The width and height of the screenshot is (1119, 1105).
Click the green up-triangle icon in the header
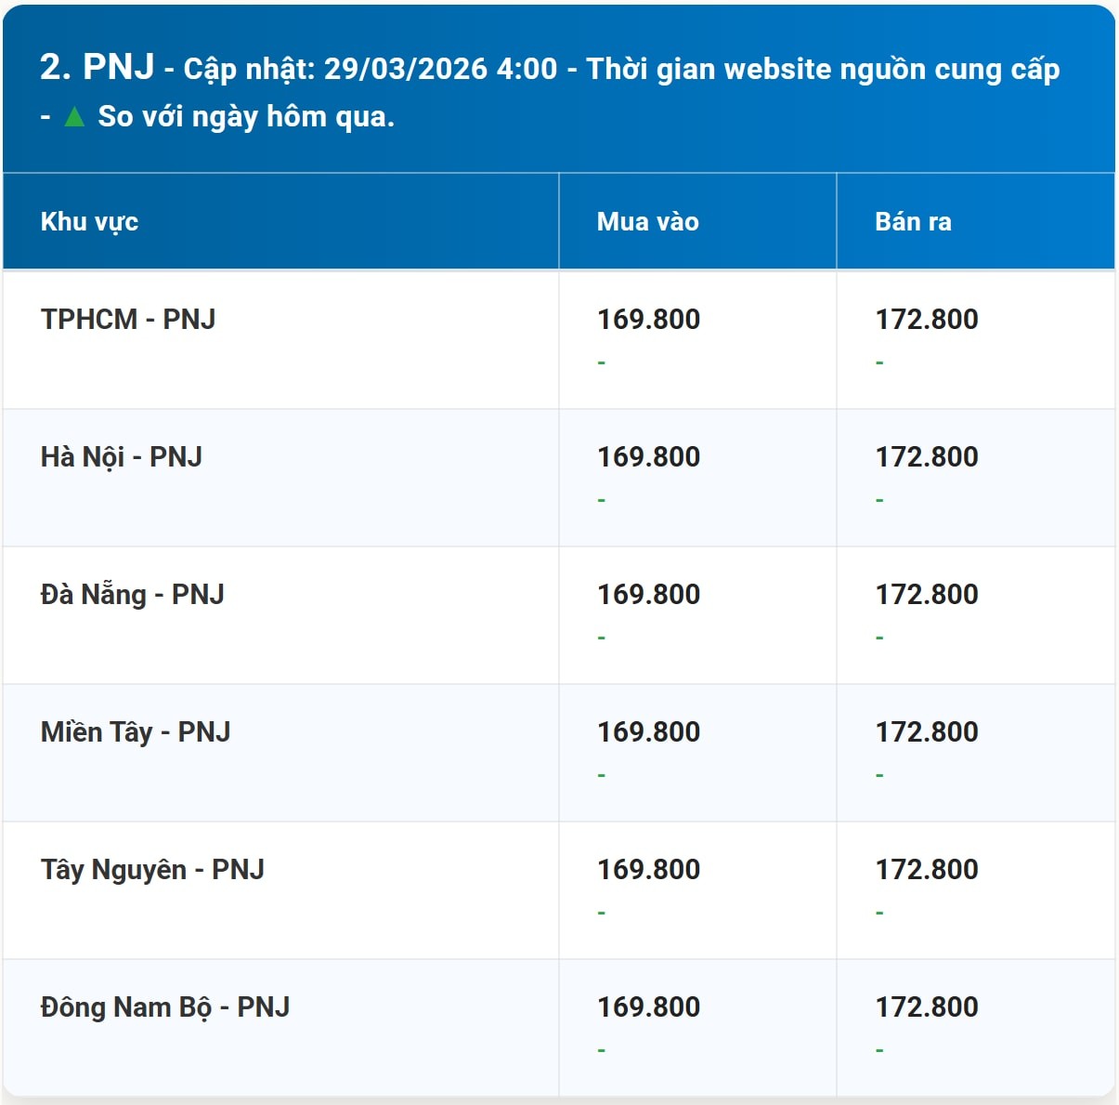click(x=74, y=117)
